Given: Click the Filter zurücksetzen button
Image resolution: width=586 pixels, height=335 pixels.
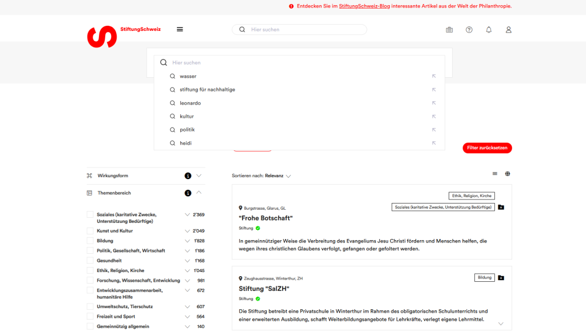Looking at the screenshot, I should [487, 148].
